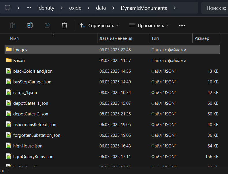This screenshot has height=174, width=228.
Task: Open the Просмотреть view dropdown
Action: pyautogui.click(x=149, y=25)
